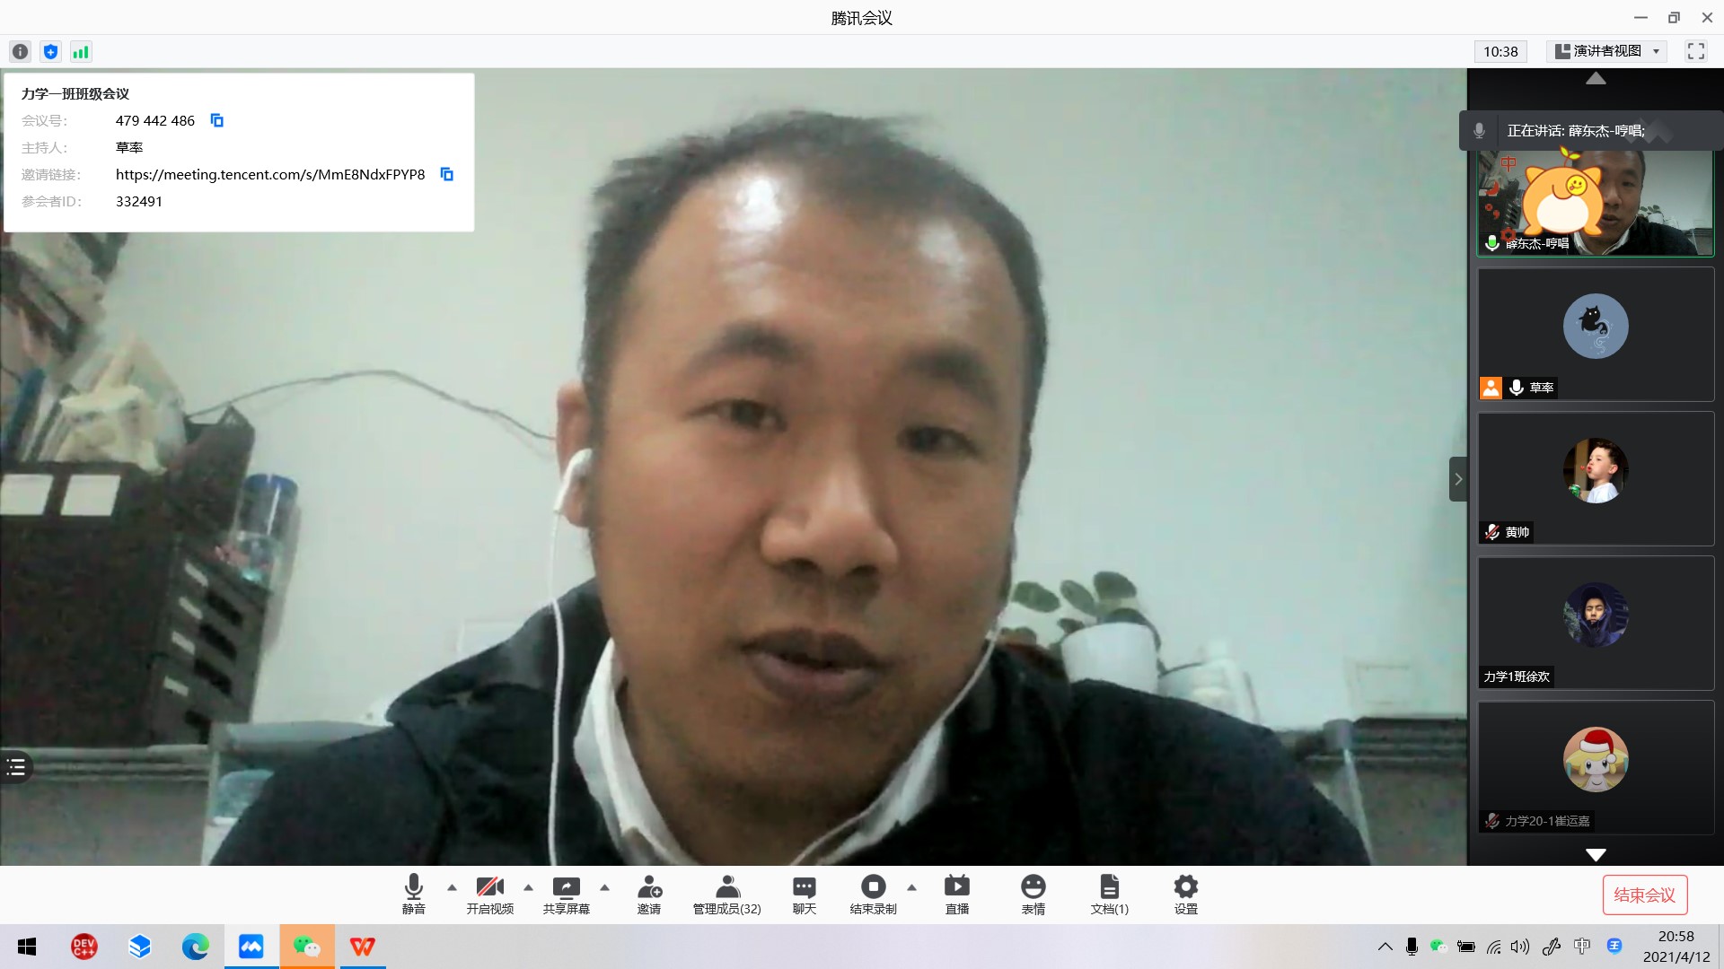Enter full screen mode
Screen dimensions: 1724x969
(1695, 51)
